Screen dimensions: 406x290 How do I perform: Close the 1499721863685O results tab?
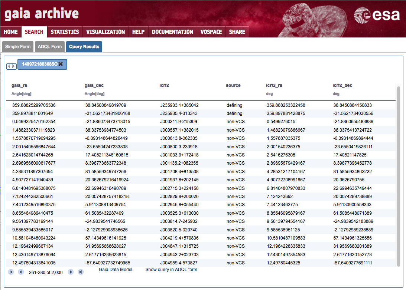click(61, 64)
